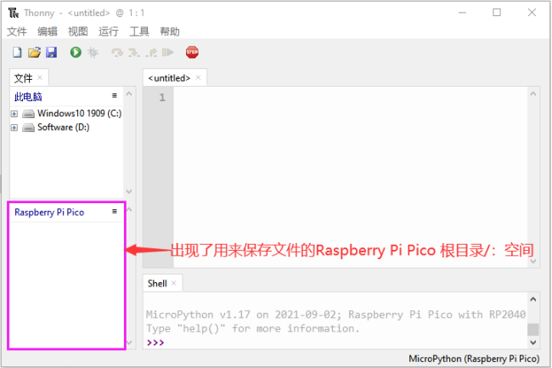Image resolution: width=552 pixels, height=368 pixels.
Task: Create a new file with toolbar icon
Action: [x=17, y=53]
